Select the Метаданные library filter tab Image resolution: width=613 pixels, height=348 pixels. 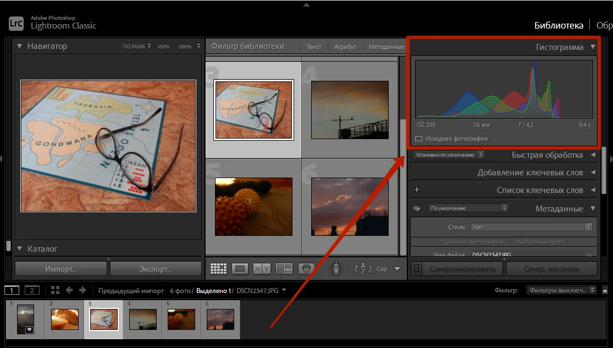(x=386, y=47)
